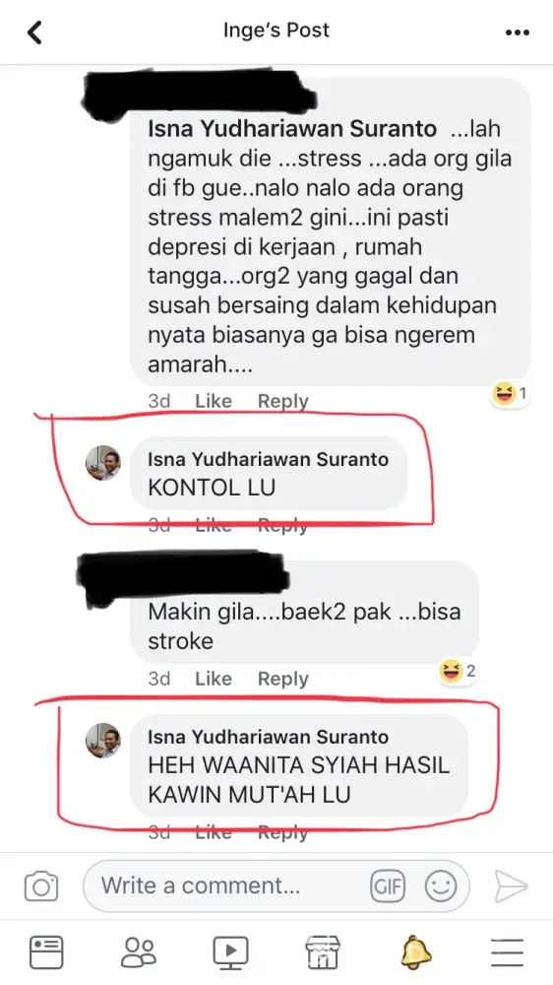Viewport: 553px width, 985px height.
Task: Open profile picture beside 'KONTOL LU' comment
Action: coord(103,464)
